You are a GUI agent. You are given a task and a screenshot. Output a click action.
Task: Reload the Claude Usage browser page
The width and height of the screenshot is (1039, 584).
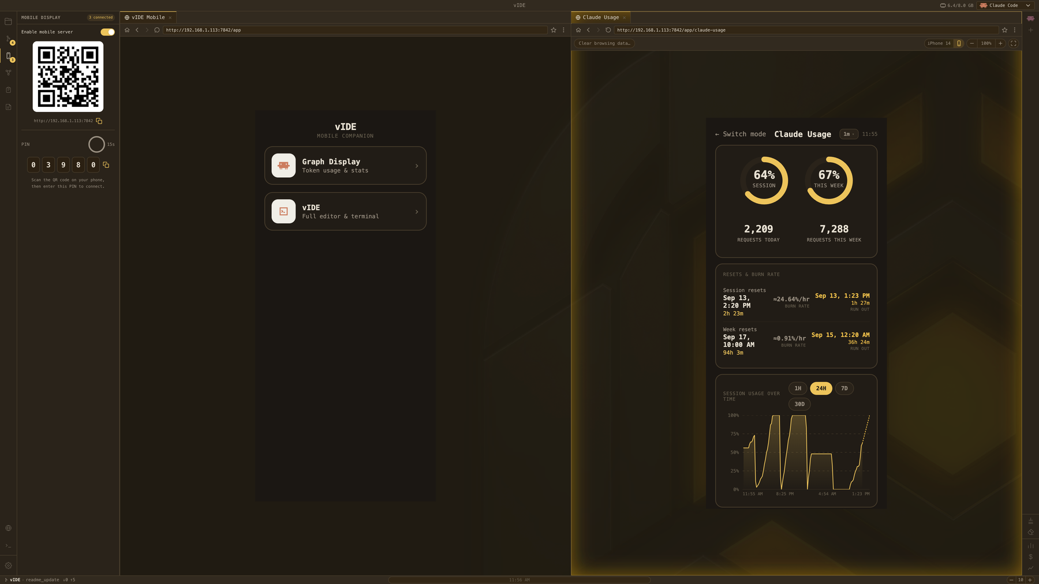click(x=608, y=30)
